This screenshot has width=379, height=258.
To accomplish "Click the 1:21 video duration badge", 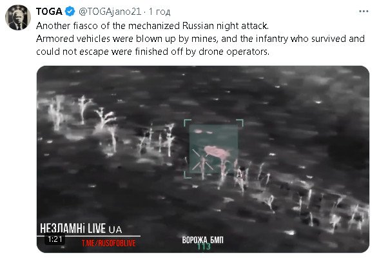I will click(x=55, y=239).
